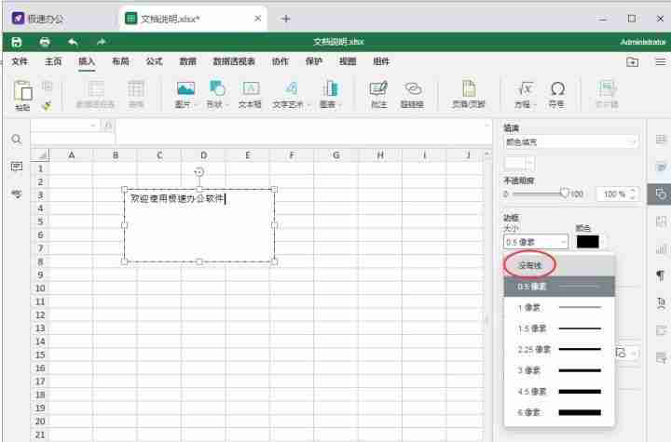
Task: Select column D header
Action: click(203, 155)
